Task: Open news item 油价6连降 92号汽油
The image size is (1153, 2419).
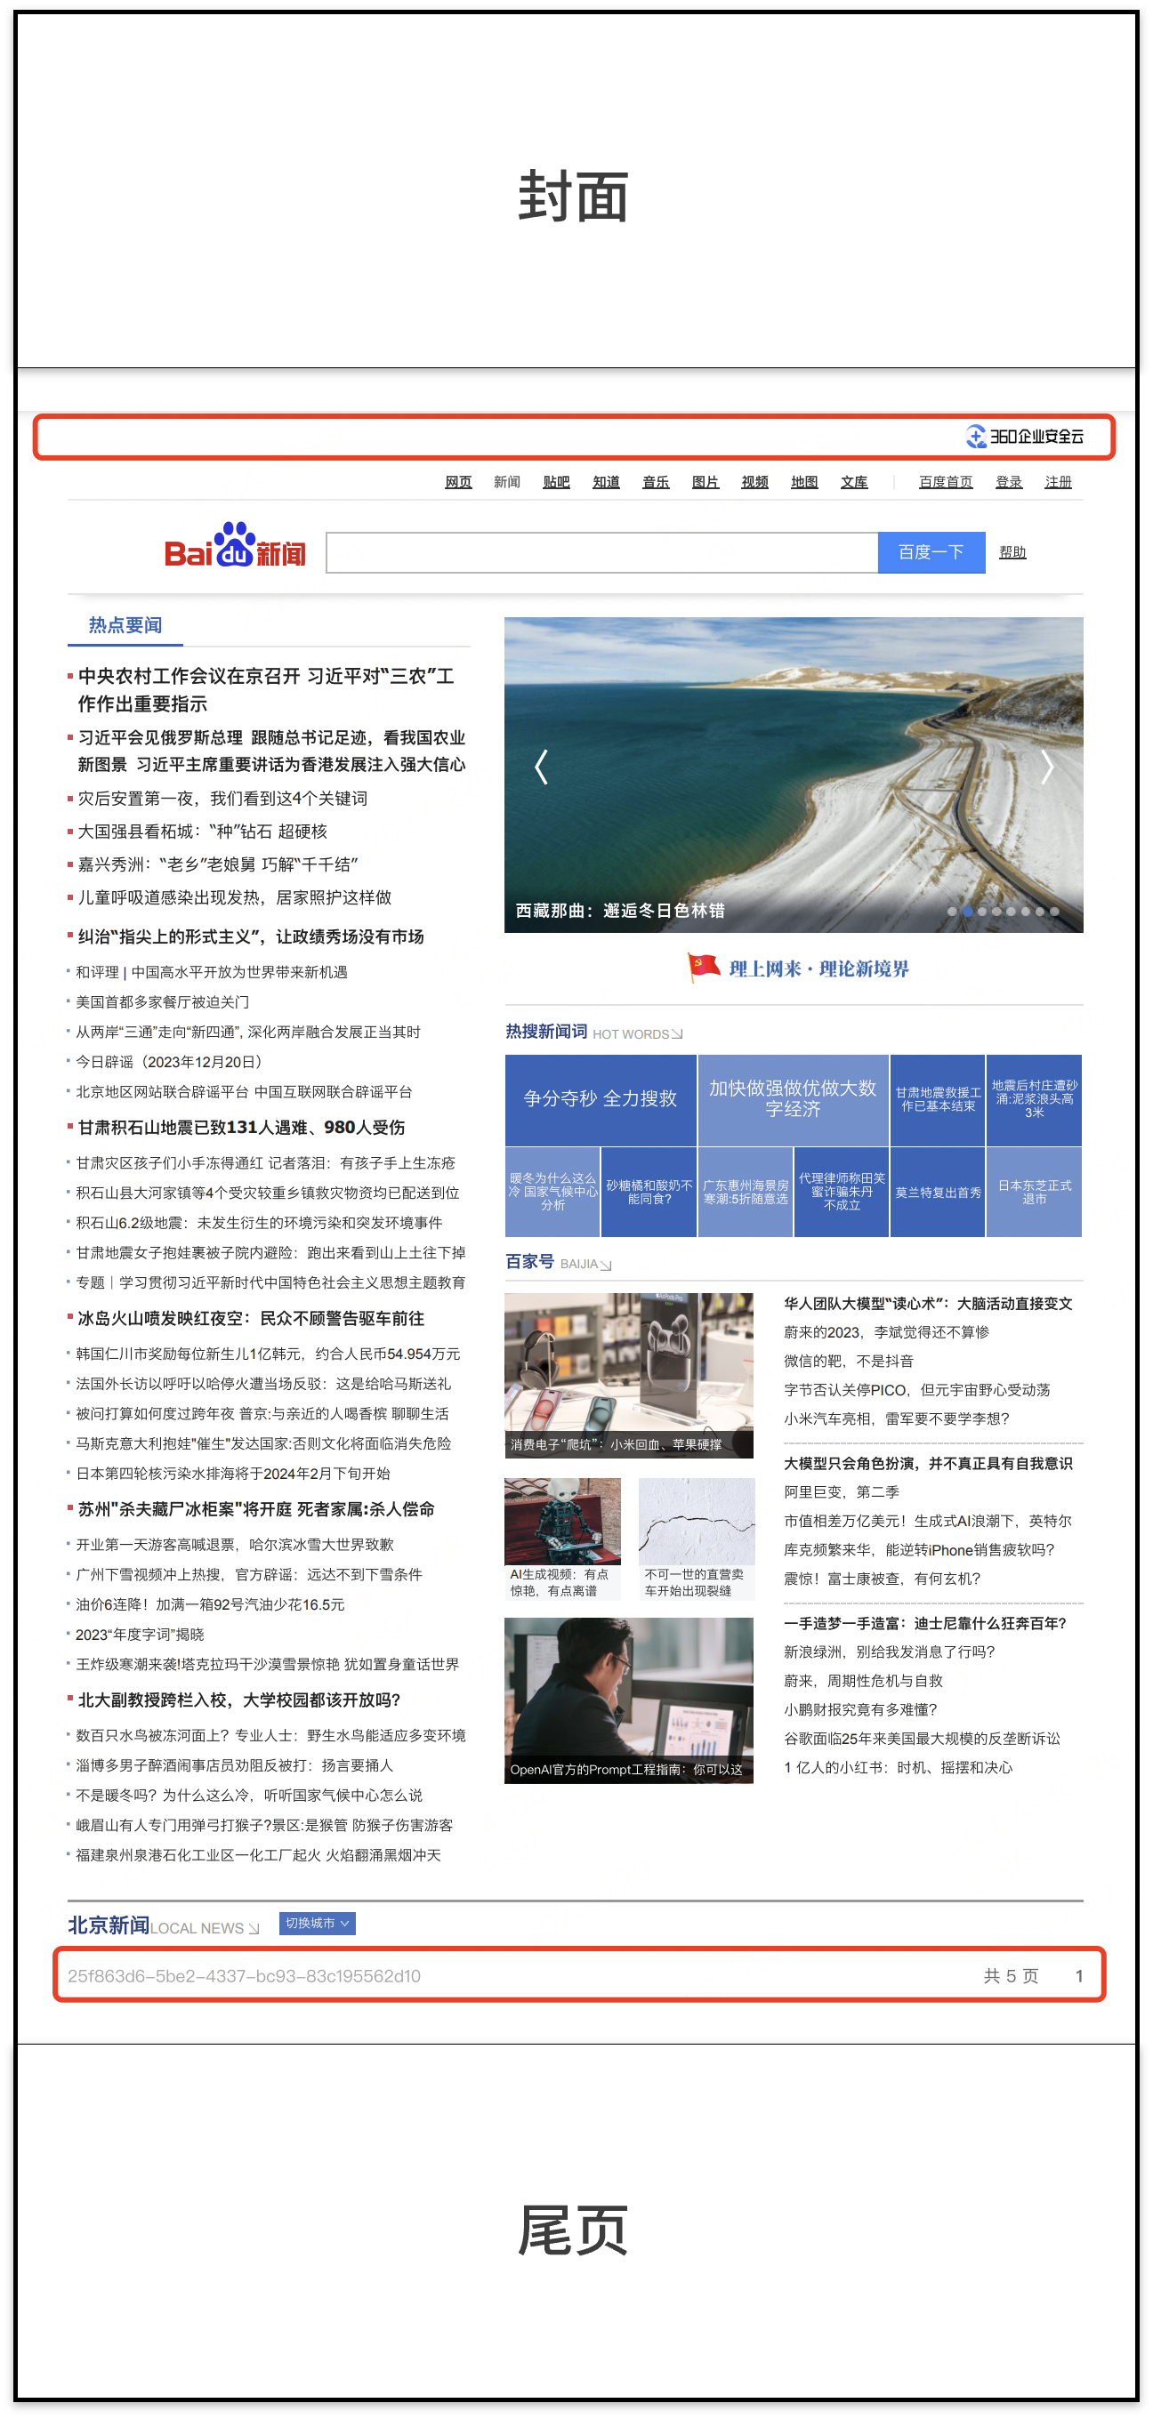Action: point(211,1603)
